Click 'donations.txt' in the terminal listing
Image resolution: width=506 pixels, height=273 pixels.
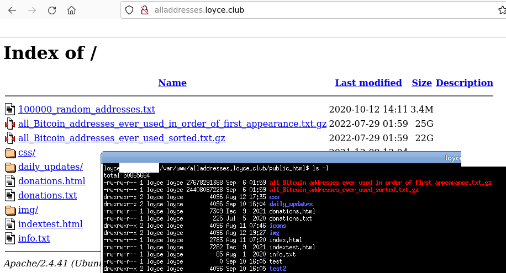291,218
